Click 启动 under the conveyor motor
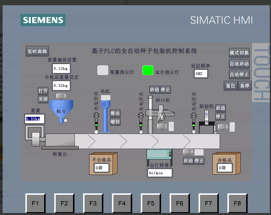Viewport: 271px width, 215px height. pos(188,161)
